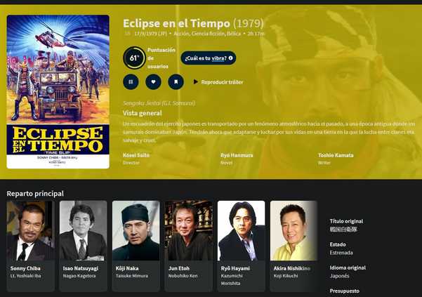Open Isao Natsuyagi's cast card
The image size is (422, 297).
click(x=83, y=246)
